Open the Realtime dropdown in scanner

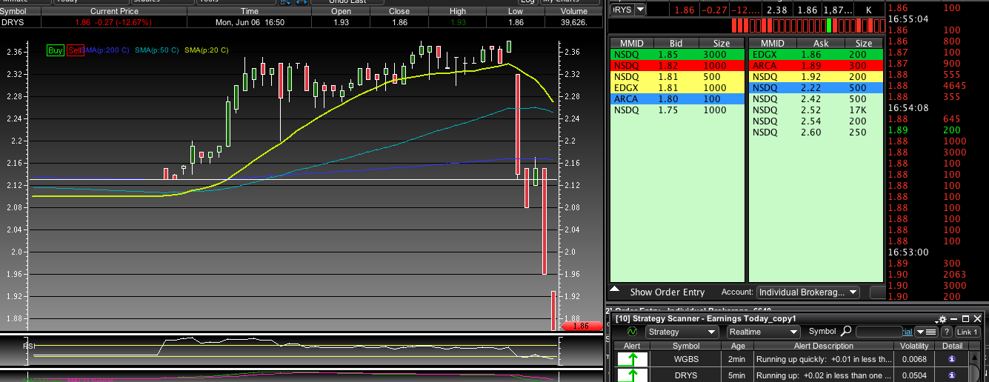(x=762, y=332)
